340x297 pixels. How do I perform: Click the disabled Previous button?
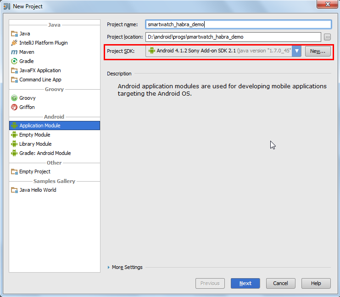pos(210,283)
